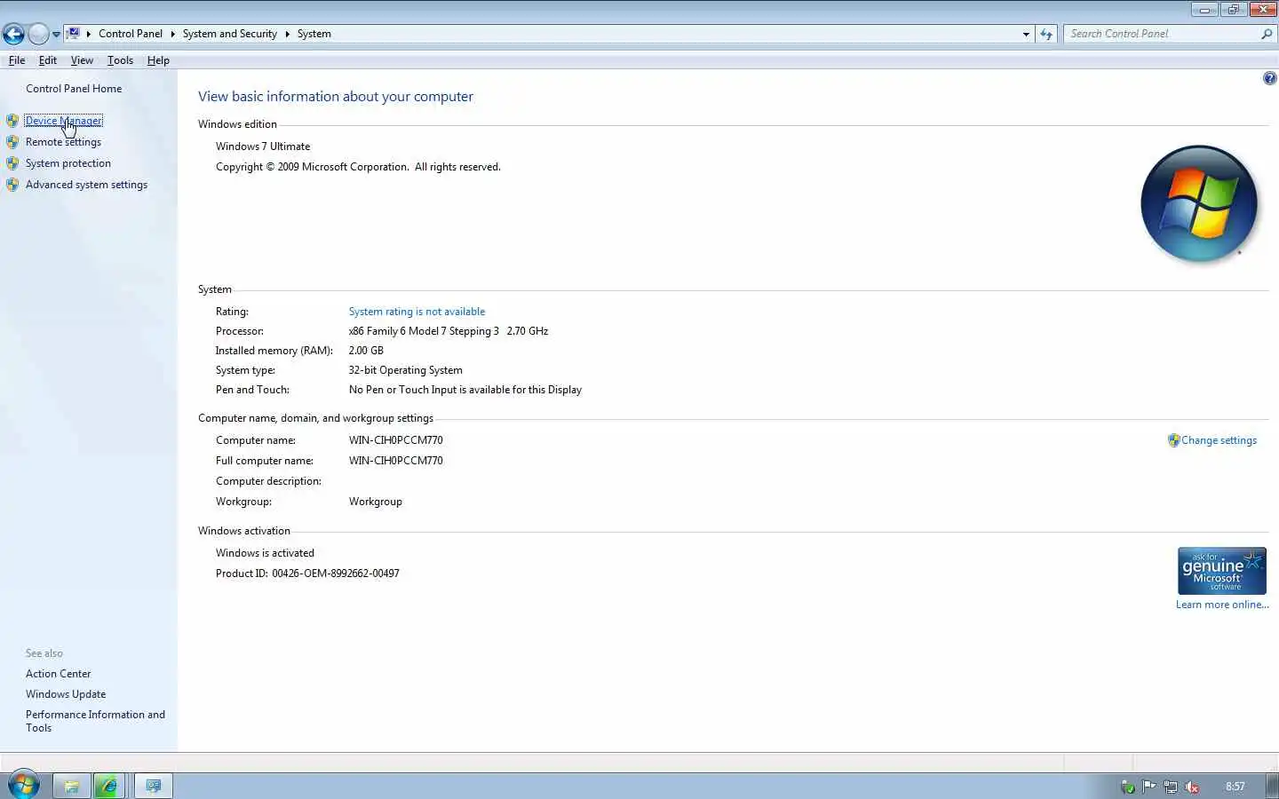Open Remote settings
1279x799 pixels.
(63, 142)
